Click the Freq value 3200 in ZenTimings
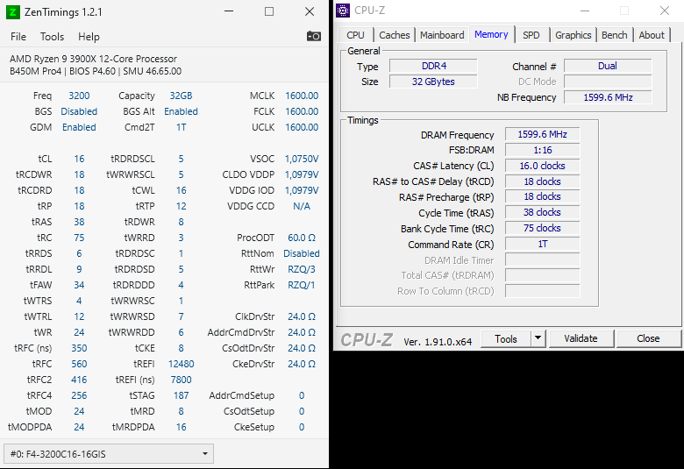This screenshot has height=469, width=684. pyautogui.click(x=79, y=96)
